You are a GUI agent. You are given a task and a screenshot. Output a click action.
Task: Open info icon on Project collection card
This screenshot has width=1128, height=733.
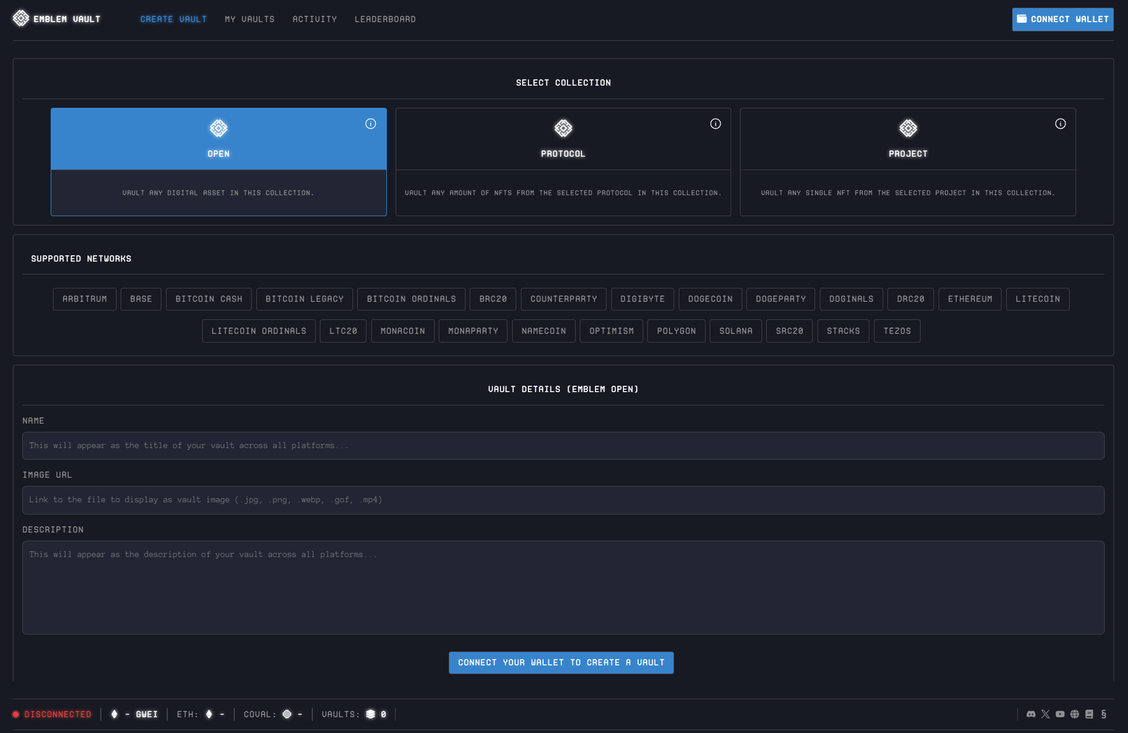[1060, 124]
